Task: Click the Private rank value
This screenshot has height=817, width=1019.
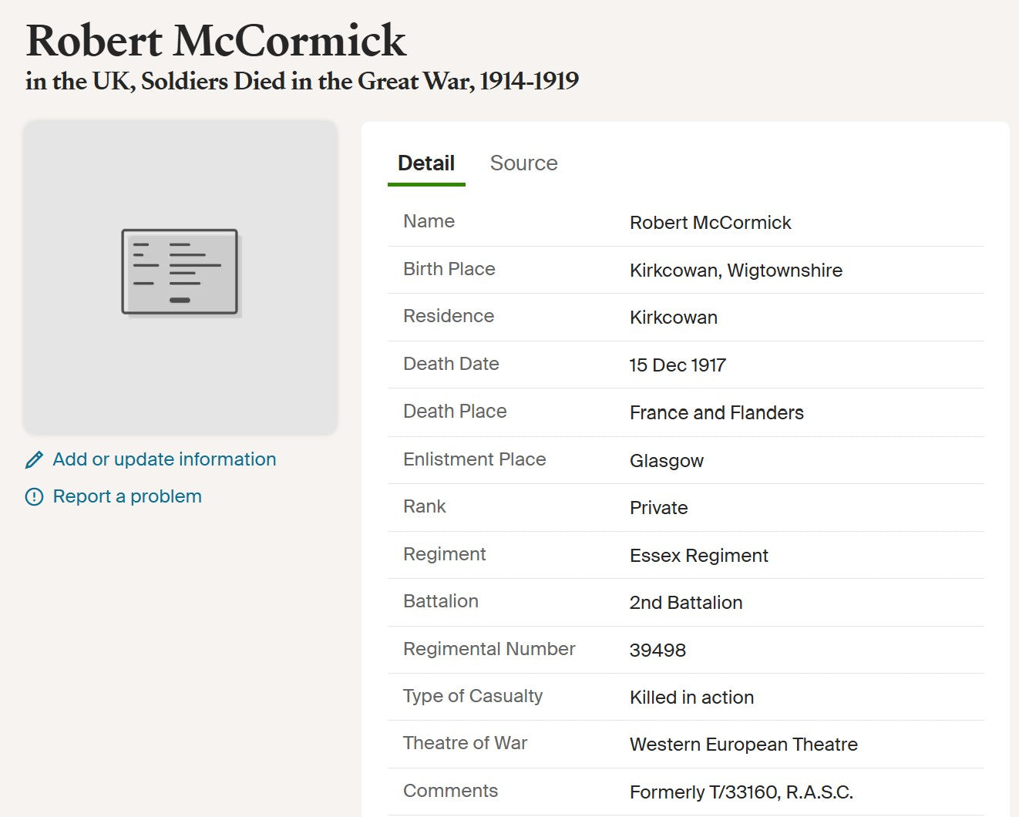Action: point(658,508)
